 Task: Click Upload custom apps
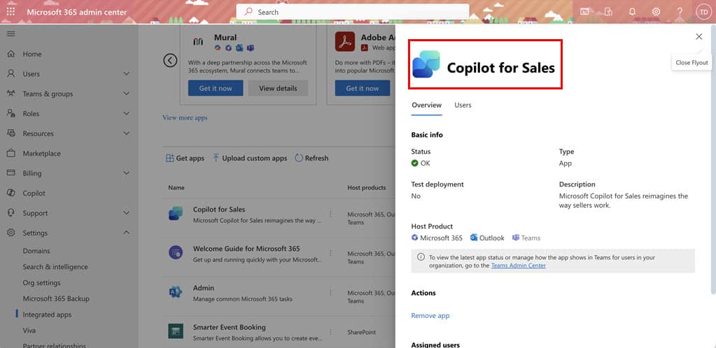(x=250, y=158)
